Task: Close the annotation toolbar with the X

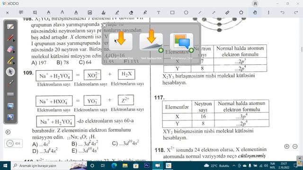Action: point(8,13)
